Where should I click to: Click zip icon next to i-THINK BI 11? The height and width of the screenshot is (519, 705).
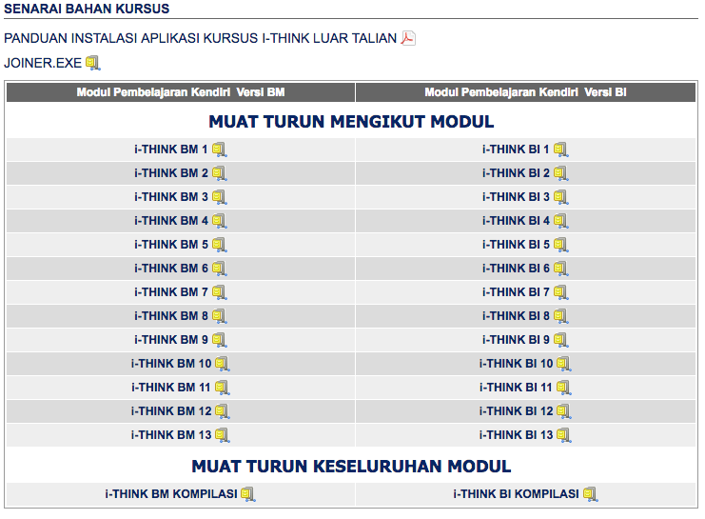coord(564,388)
